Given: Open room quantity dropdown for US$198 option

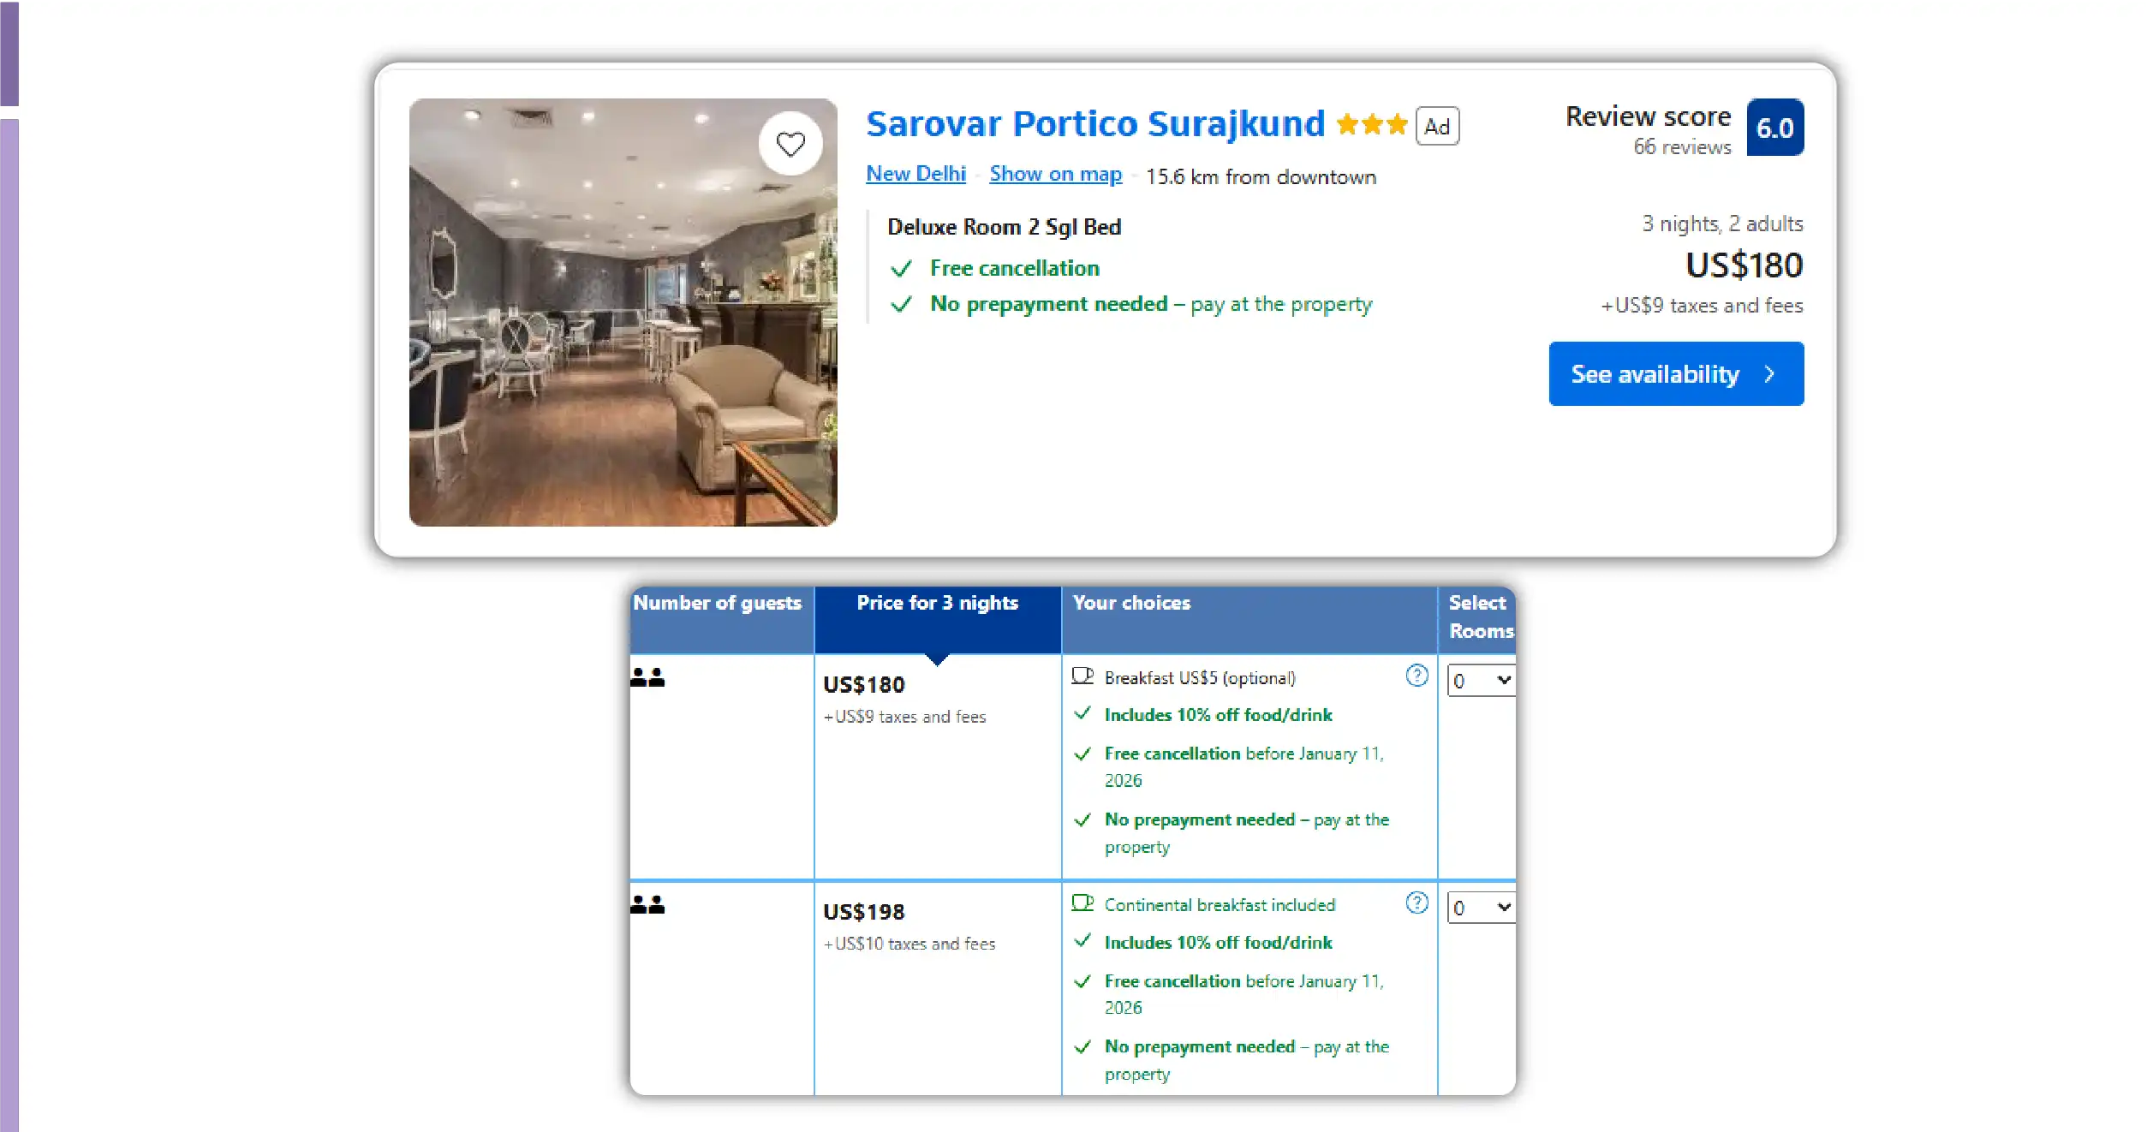Looking at the screenshot, I should click(x=1480, y=908).
